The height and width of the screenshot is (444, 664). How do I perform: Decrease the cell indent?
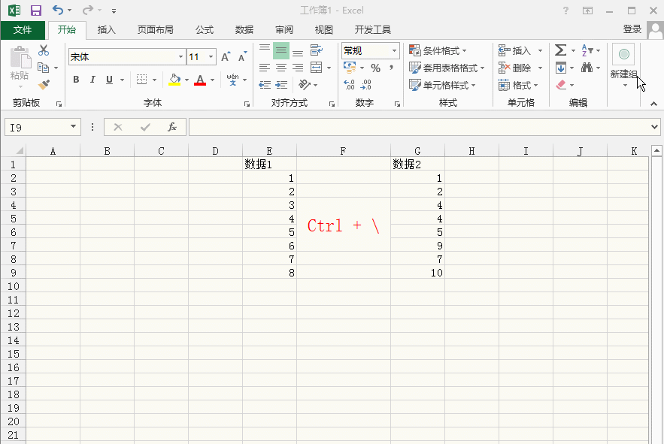pyautogui.click(x=265, y=85)
